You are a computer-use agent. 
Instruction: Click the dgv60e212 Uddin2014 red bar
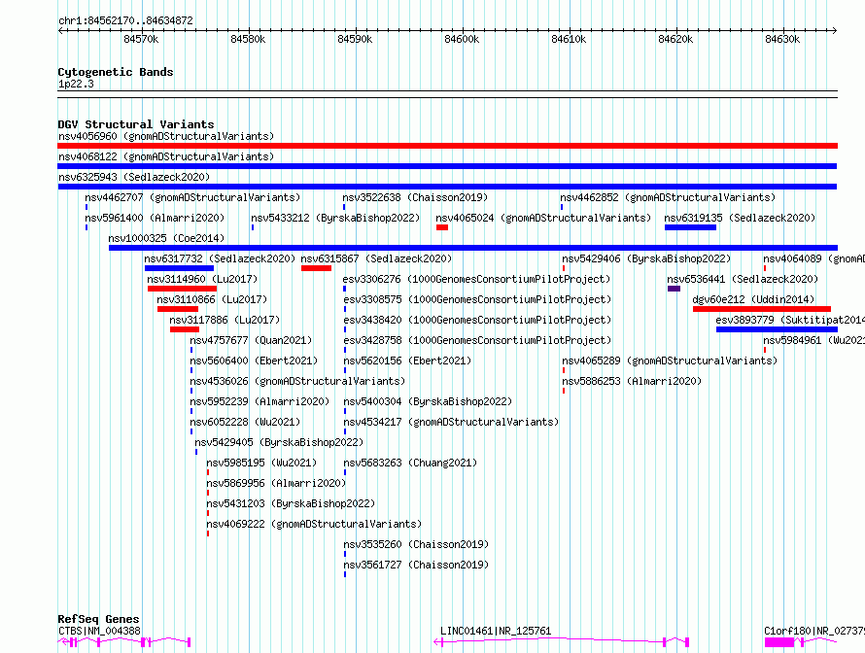762,309
